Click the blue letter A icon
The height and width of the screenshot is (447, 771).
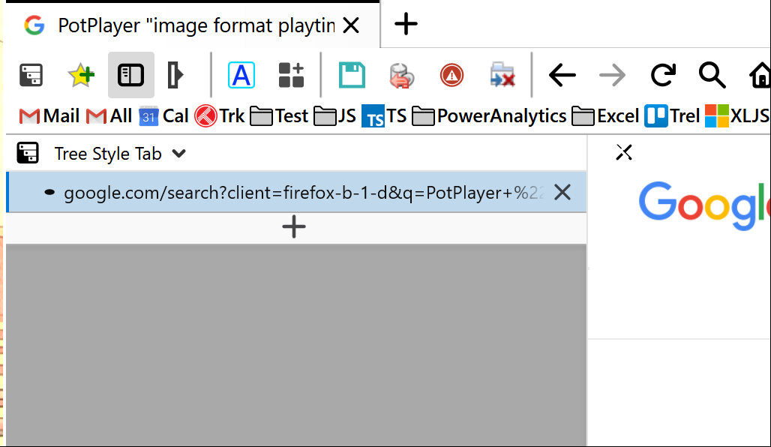coord(241,75)
